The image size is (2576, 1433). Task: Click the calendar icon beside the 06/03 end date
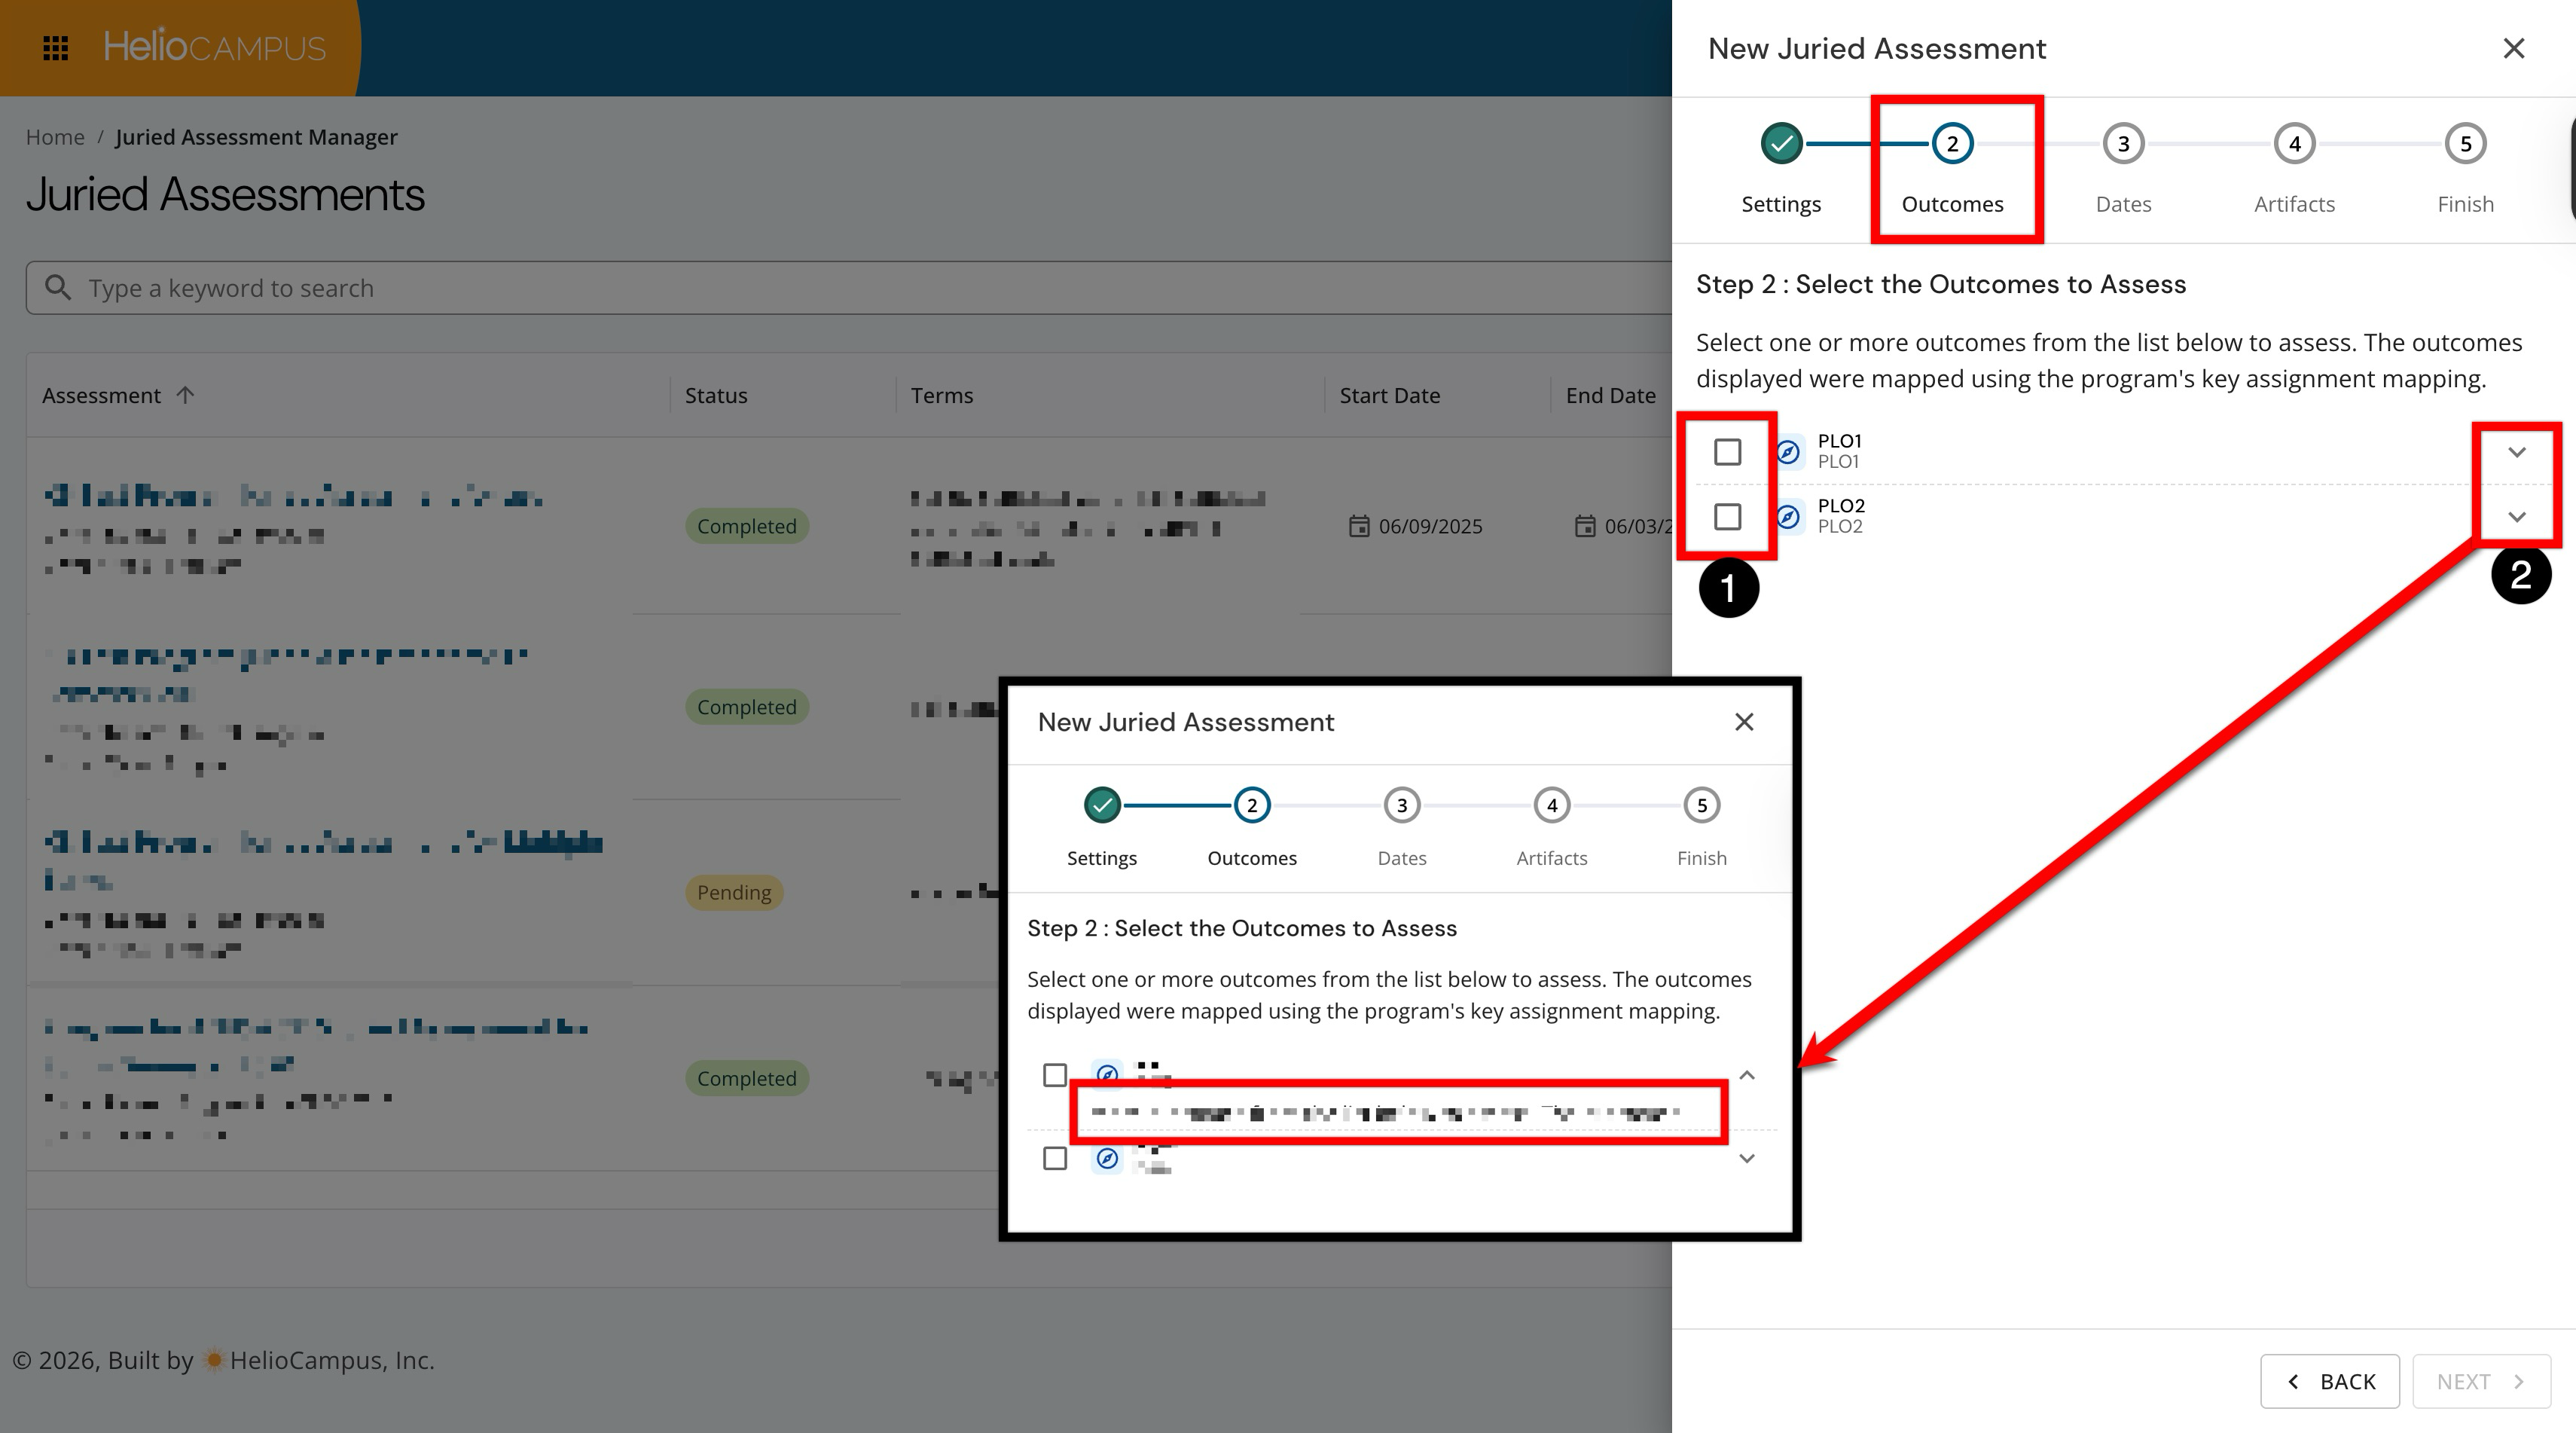click(x=1584, y=526)
